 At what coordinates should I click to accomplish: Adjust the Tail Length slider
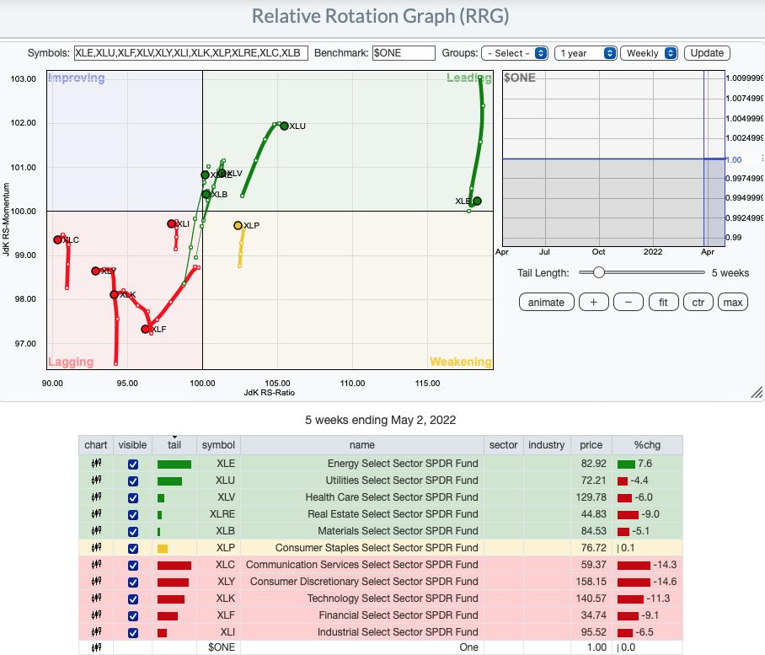598,272
